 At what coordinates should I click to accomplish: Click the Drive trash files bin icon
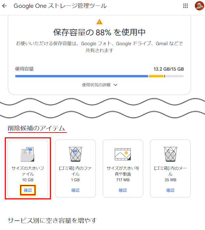click(x=76, y=154)
